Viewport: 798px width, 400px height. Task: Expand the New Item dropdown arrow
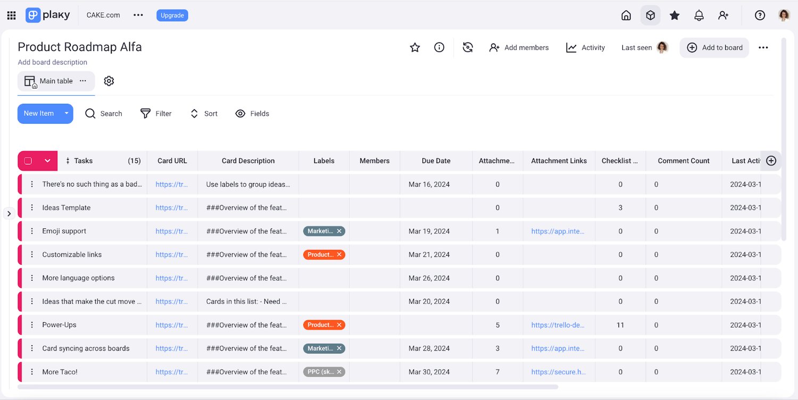coord(66,113)
